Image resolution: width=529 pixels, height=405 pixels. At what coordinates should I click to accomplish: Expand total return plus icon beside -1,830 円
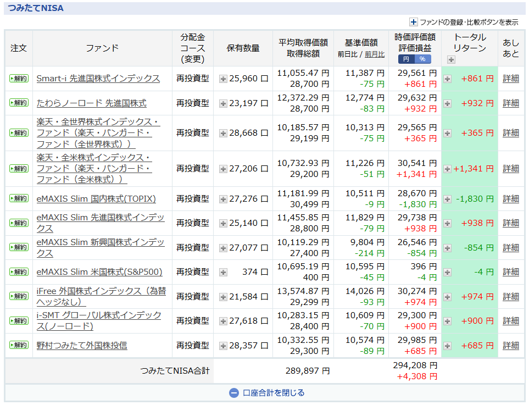tap(447, 199)
